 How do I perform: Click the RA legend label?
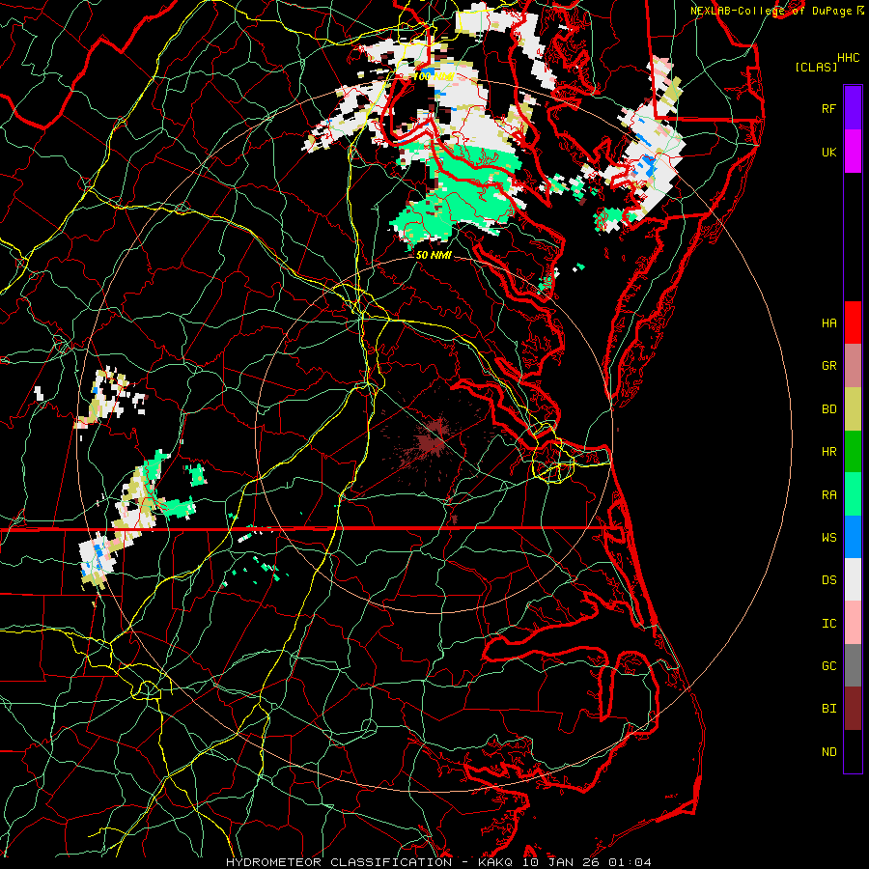click(828, 495)
